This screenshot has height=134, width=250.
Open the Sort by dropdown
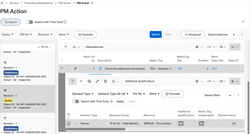click(44, 47)
